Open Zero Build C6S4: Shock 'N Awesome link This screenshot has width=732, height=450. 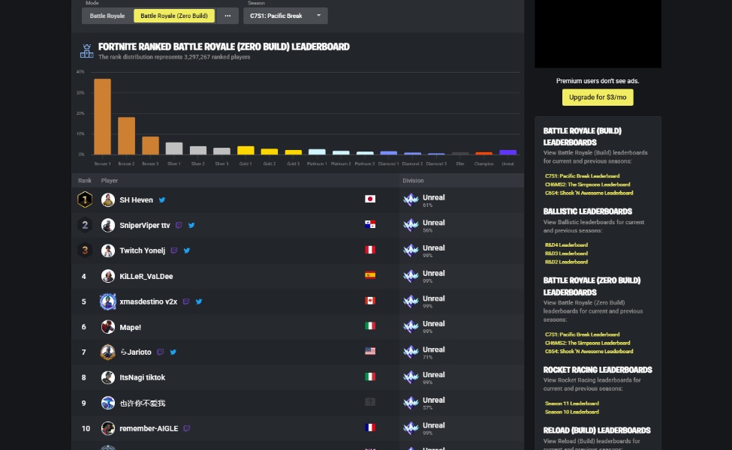click(589, 352)
